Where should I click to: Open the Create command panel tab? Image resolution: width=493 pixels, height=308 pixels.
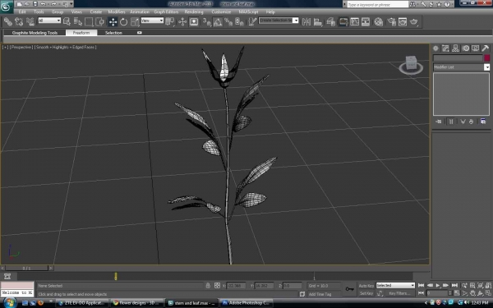coord(435,48)
